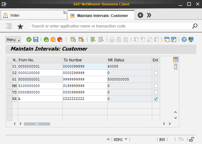
Task: Sort by From No. column header
Action: click(x=40, y=60)
